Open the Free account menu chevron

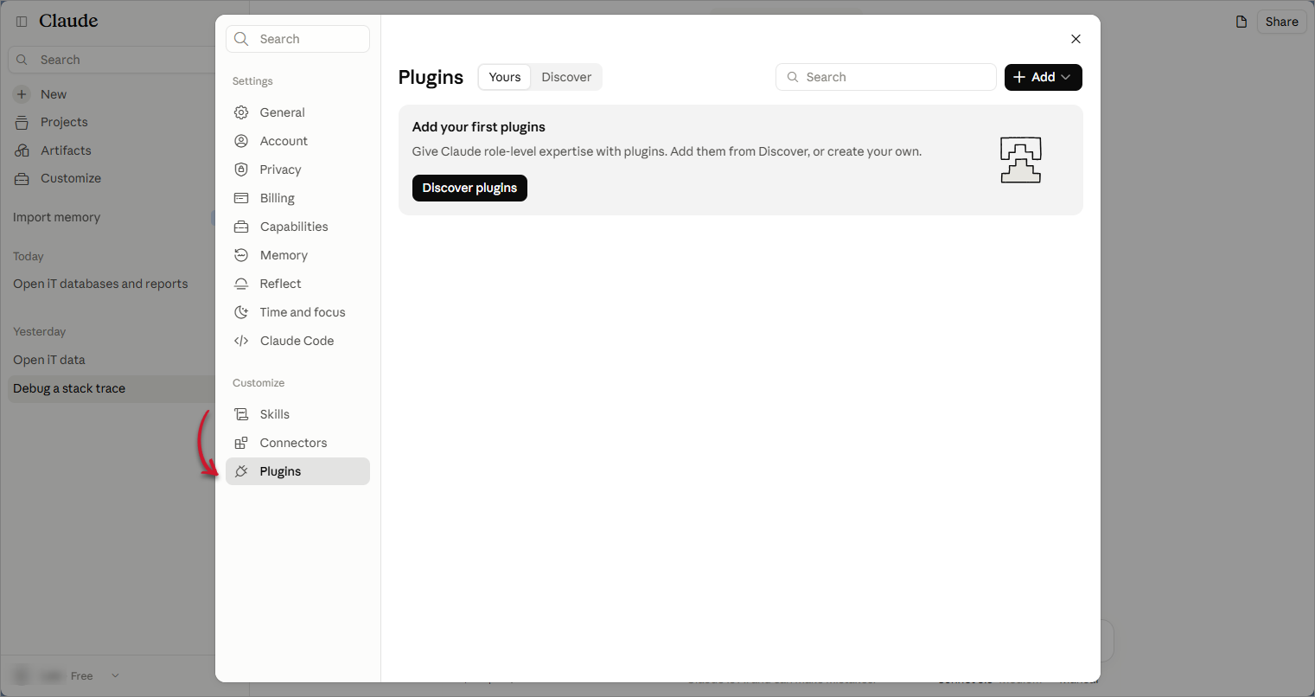coord(115,675)
